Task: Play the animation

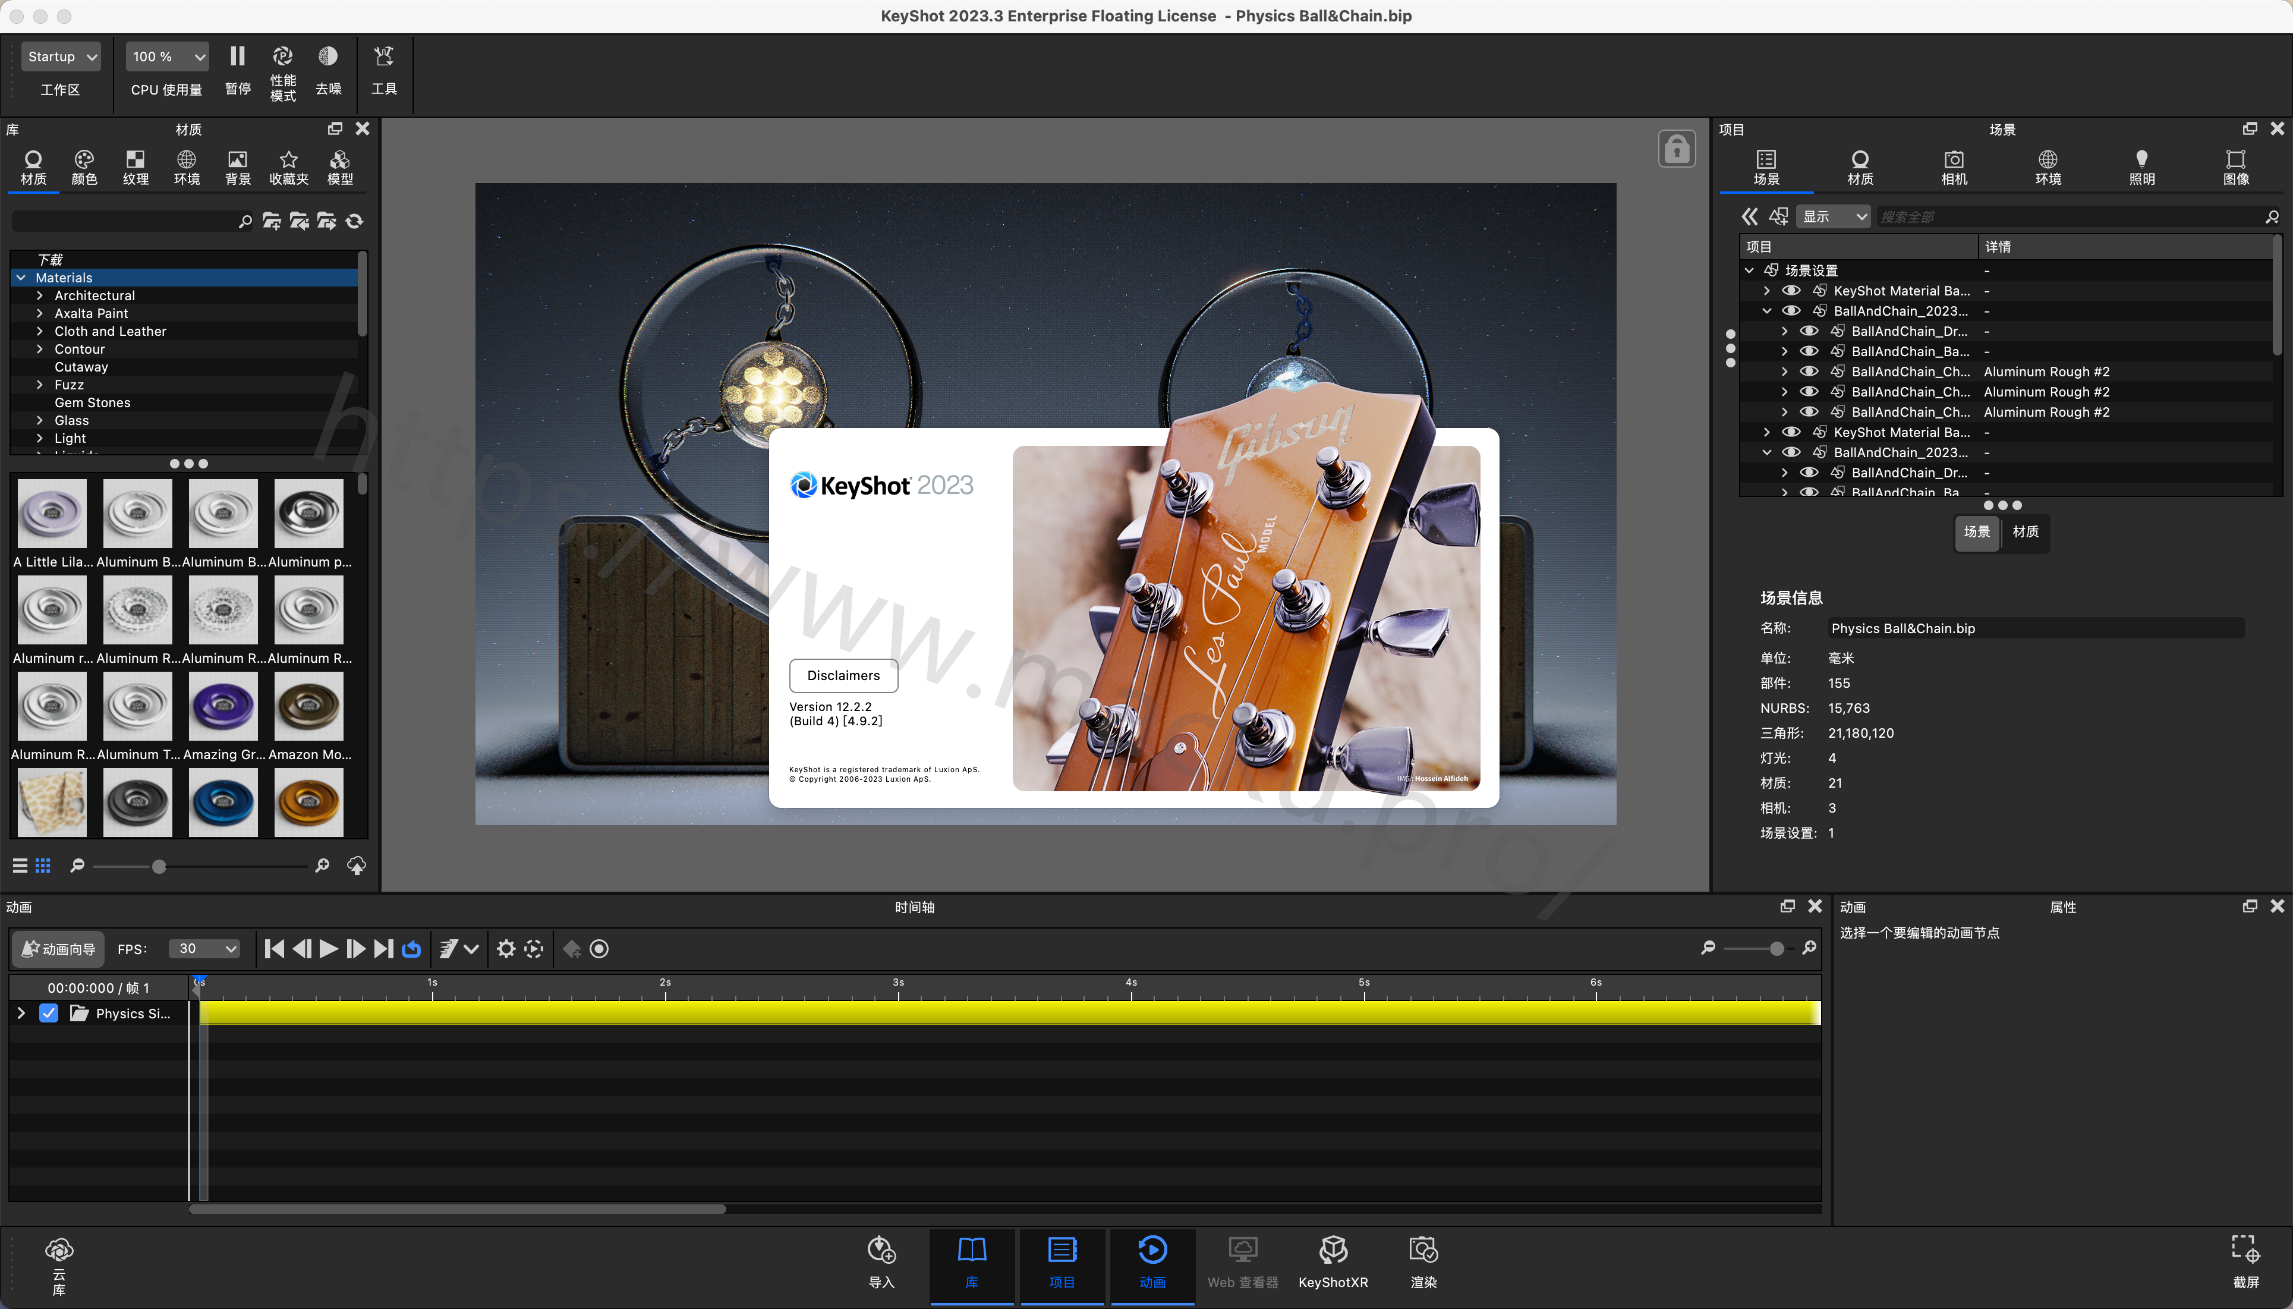Action: pyautogui.click(x=329, y=949)
